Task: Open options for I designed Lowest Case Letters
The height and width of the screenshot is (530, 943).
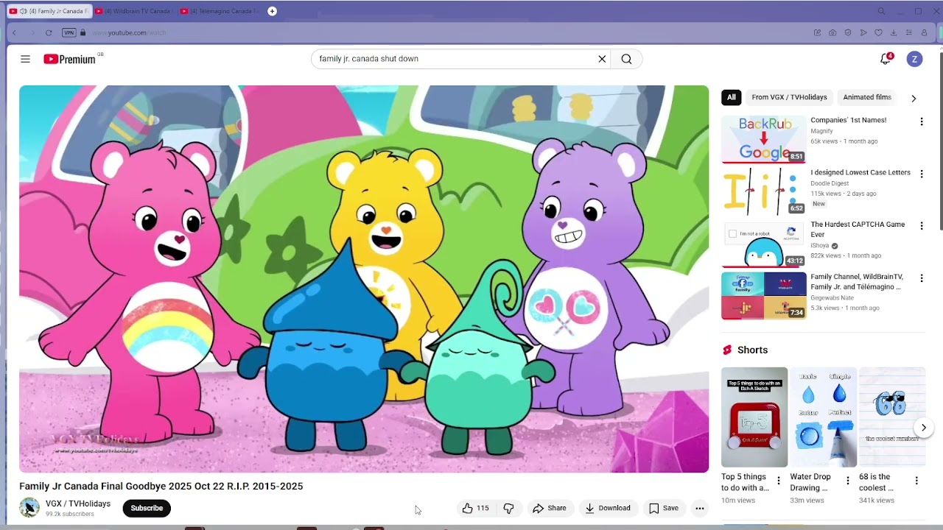Action: point(921,174)
